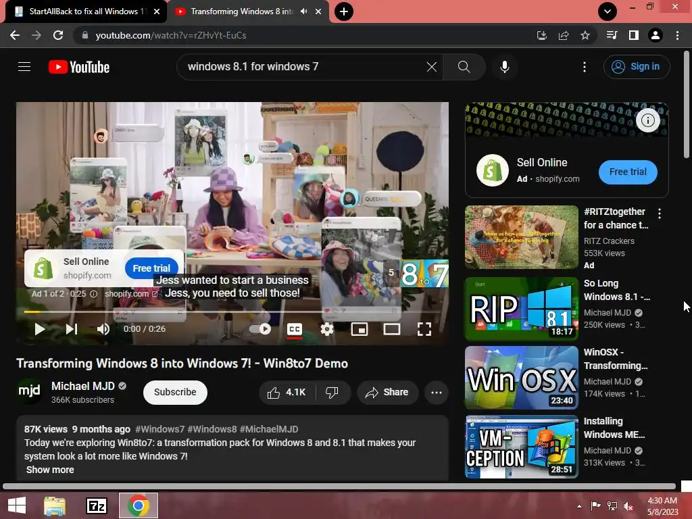This screenshot has width=692, height=519.
Task: Open Michael MJD channel avatar
Action: pyautogui.click(x=29, y=391)
